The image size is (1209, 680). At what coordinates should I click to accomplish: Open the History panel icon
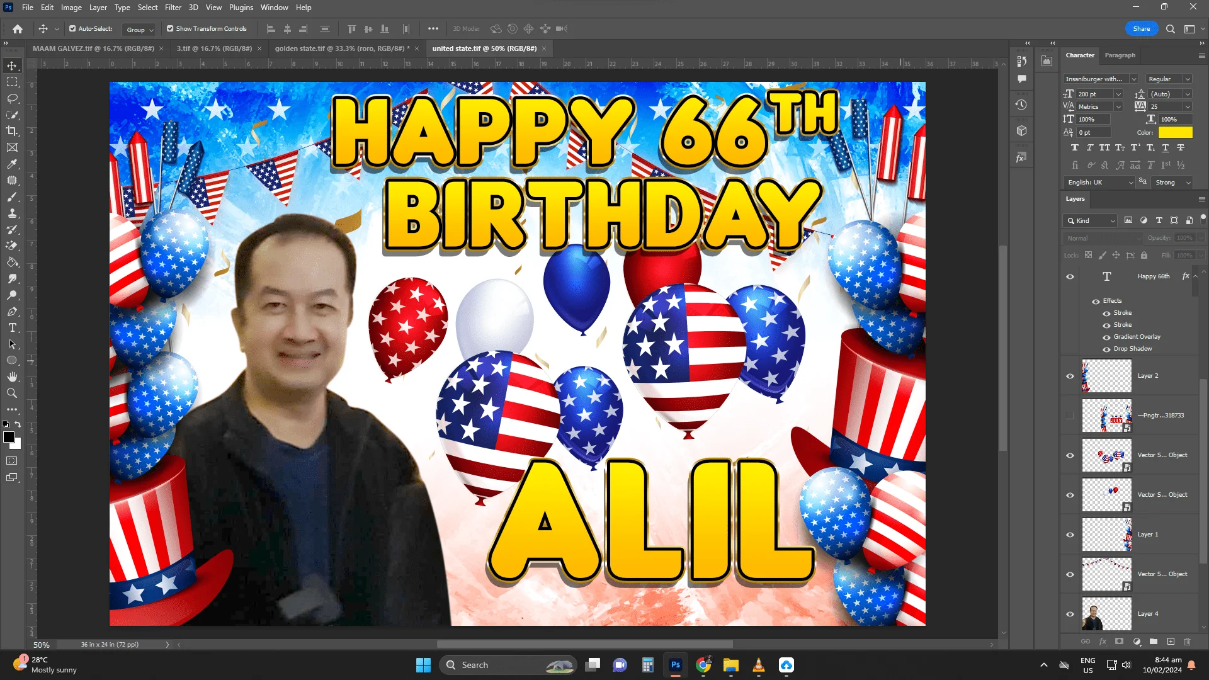1021,105
